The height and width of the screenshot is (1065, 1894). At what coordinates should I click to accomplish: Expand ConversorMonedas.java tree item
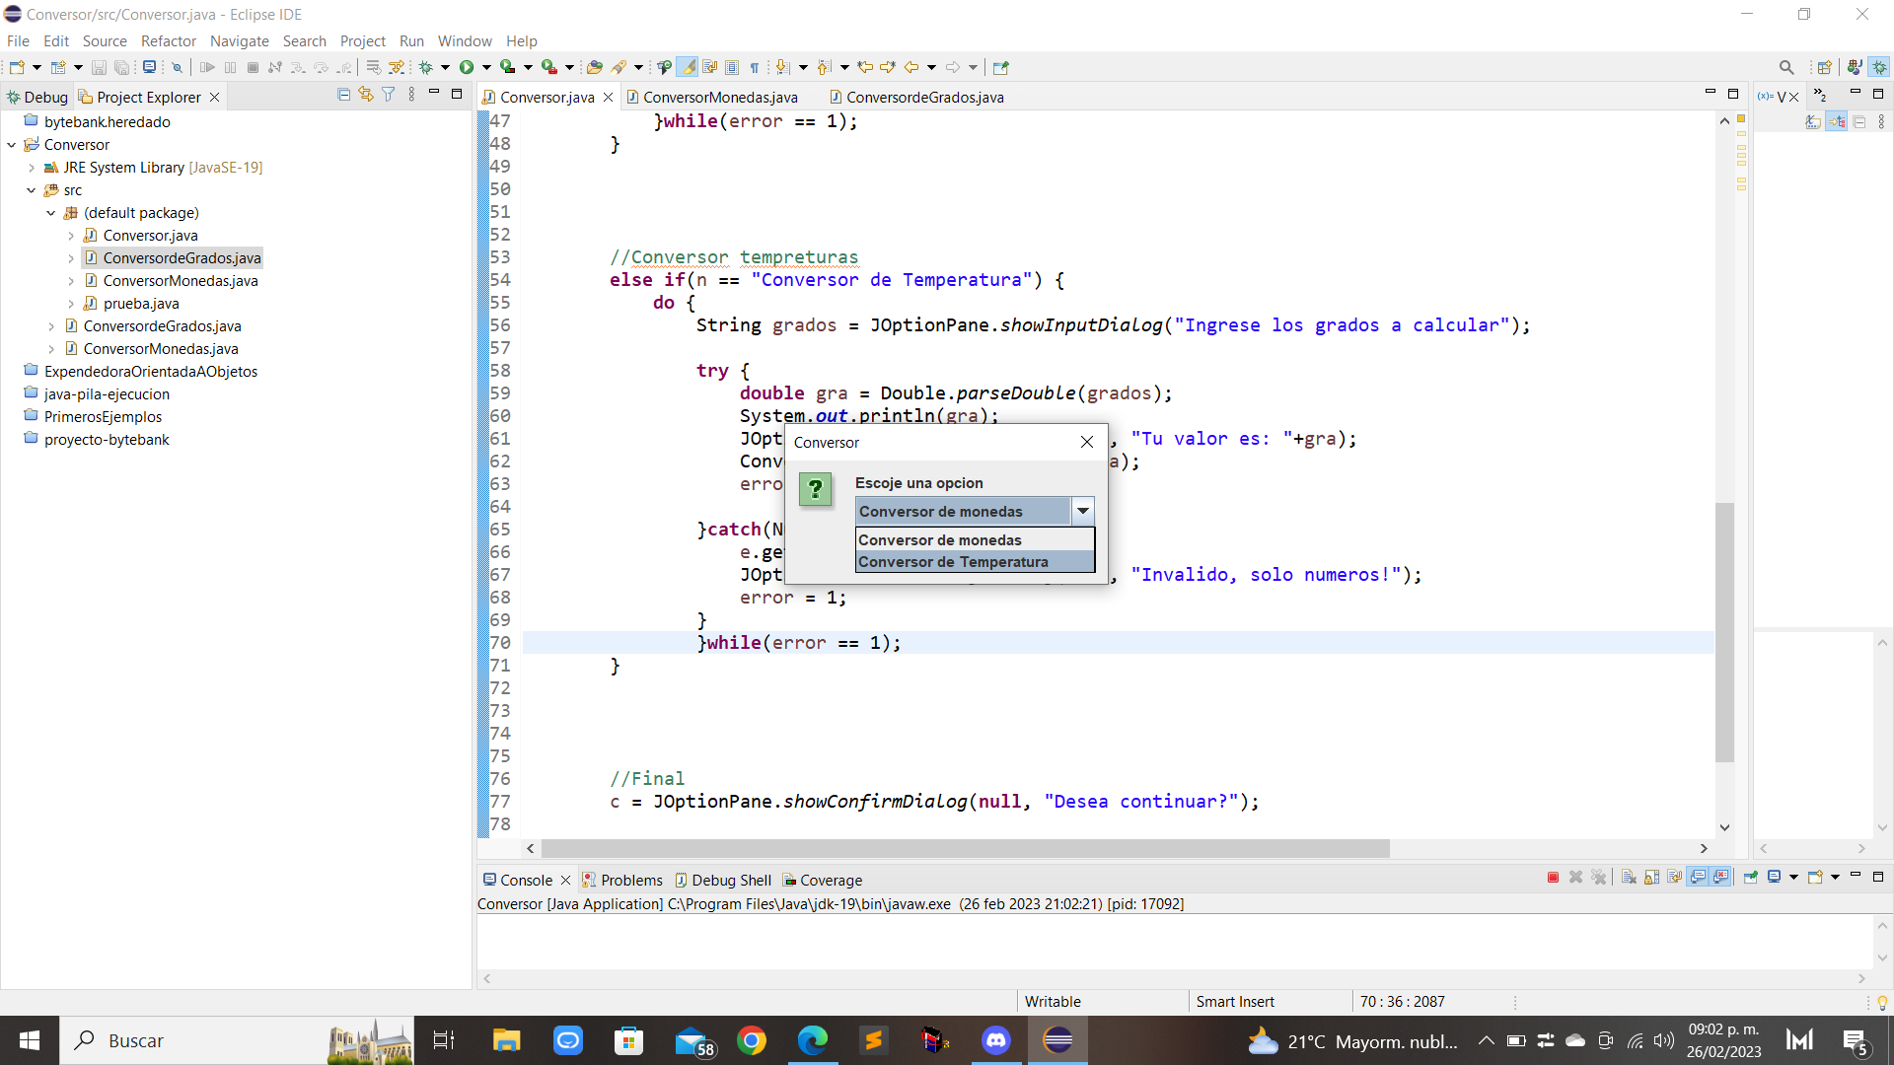point(70,280)
